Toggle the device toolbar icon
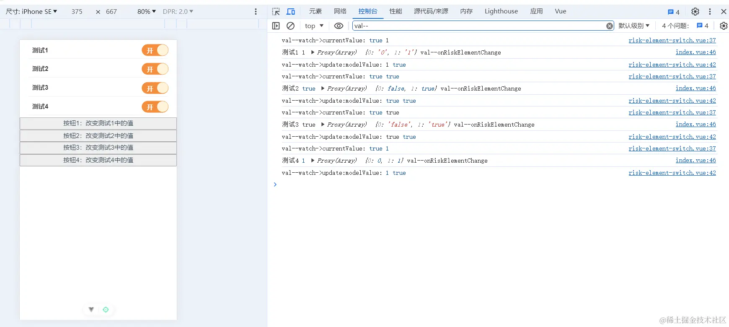This screenshot has width=729, height=327. point(291,12)
